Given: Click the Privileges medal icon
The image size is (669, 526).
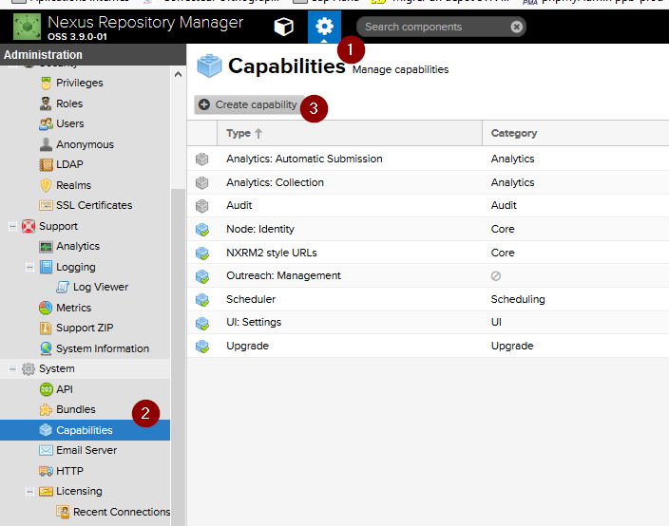Looking at the screenshot, I should 46,83.
